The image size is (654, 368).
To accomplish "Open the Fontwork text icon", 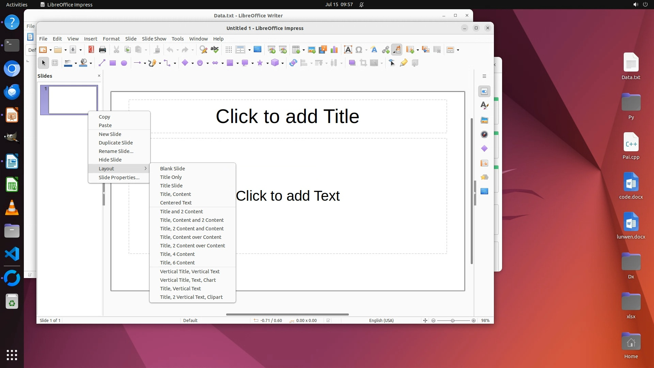I will tap(374, 50).
